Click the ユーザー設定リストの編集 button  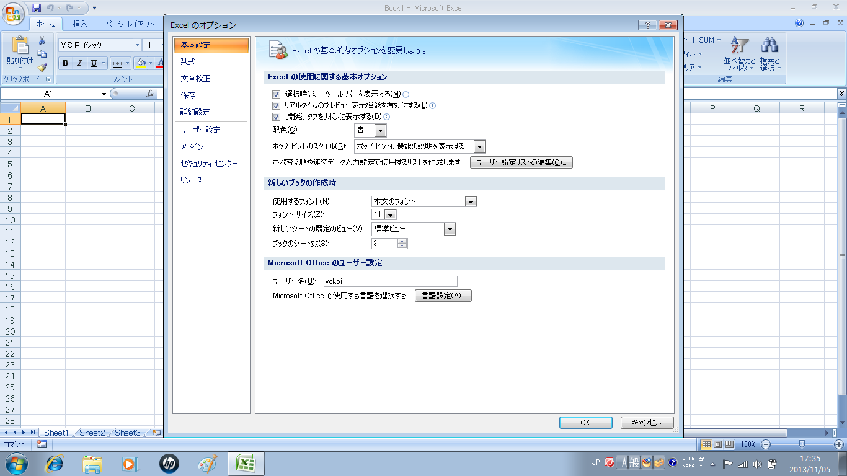[521, 162]
